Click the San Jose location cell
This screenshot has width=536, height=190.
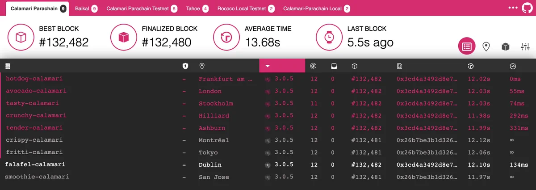(214, 177)
